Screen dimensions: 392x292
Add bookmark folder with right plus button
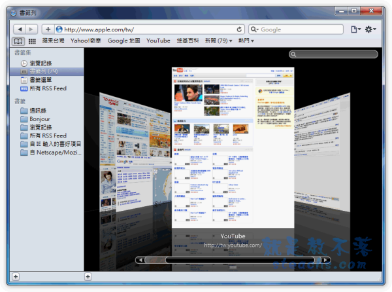[x=88, y=277]
